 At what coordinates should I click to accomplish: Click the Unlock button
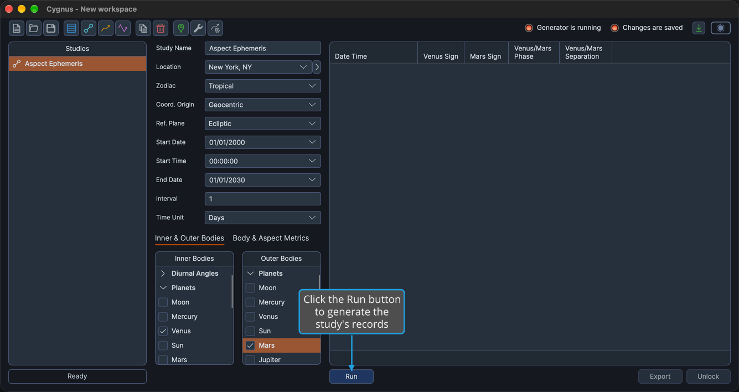tap(708, 376)
